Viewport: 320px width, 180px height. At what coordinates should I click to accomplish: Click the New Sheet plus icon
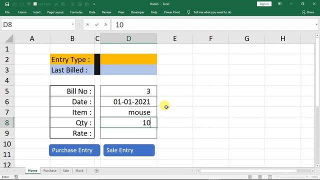pyautogui.click(x=96, y=170)
